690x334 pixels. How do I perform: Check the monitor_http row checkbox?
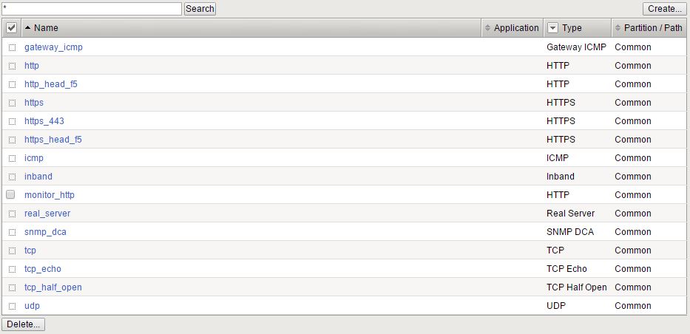coord(11,195)
